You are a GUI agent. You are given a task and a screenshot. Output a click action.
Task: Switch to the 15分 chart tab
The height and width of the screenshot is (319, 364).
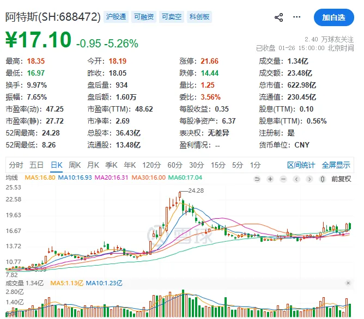218,165
